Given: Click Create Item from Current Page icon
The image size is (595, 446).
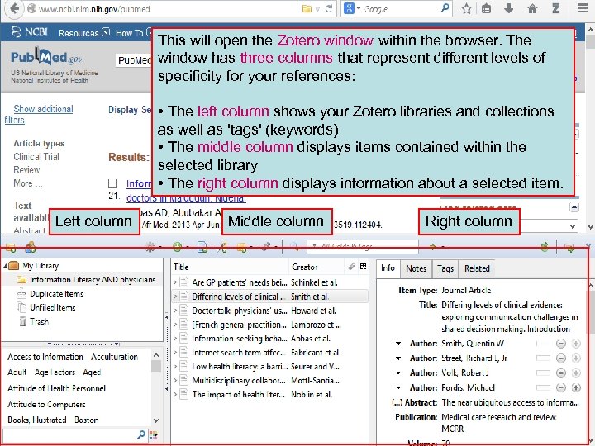Looking at the screenshot, I should [202, 247].
